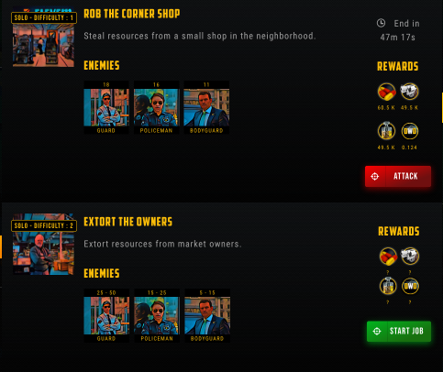Open the Bodyguard enemy card with 11
This screenshot has height=372, width=443.
tap(206, 107)
